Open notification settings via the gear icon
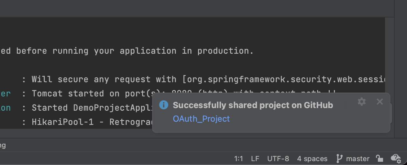Image resolution: width=407 pixels, height=165 pixels. point(362,102)
